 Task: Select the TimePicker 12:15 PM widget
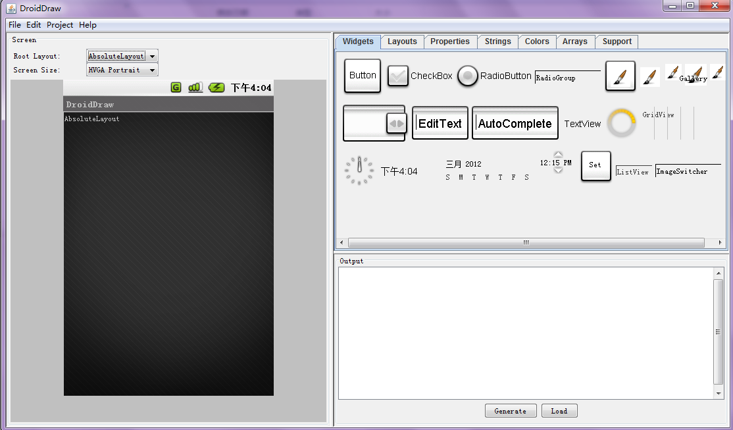tap(555, 163)
